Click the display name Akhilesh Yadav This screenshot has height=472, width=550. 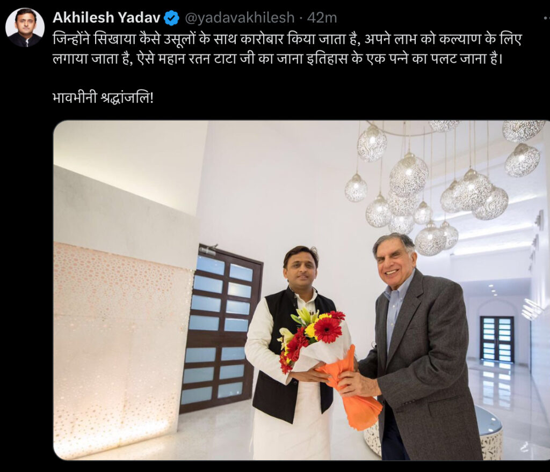click(106, 18)
